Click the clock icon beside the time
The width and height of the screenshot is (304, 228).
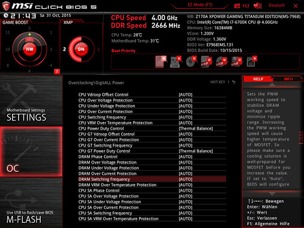pyautogui.click(x=6, y=15)
